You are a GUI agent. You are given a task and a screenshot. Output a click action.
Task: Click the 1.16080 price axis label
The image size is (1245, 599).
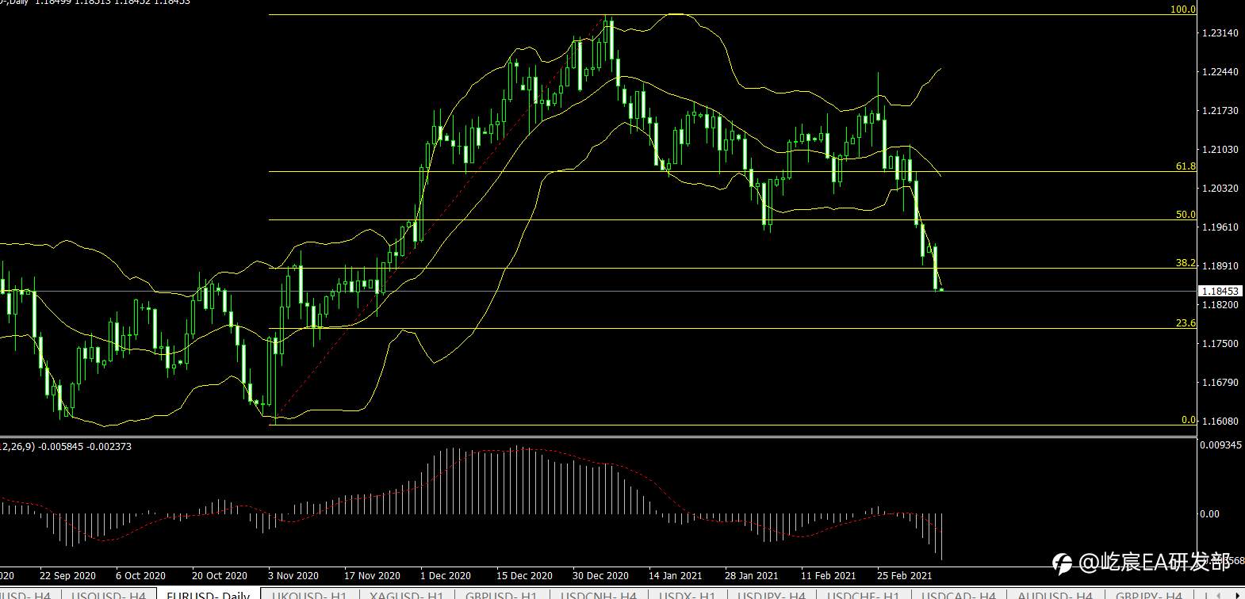(1220, 422)
